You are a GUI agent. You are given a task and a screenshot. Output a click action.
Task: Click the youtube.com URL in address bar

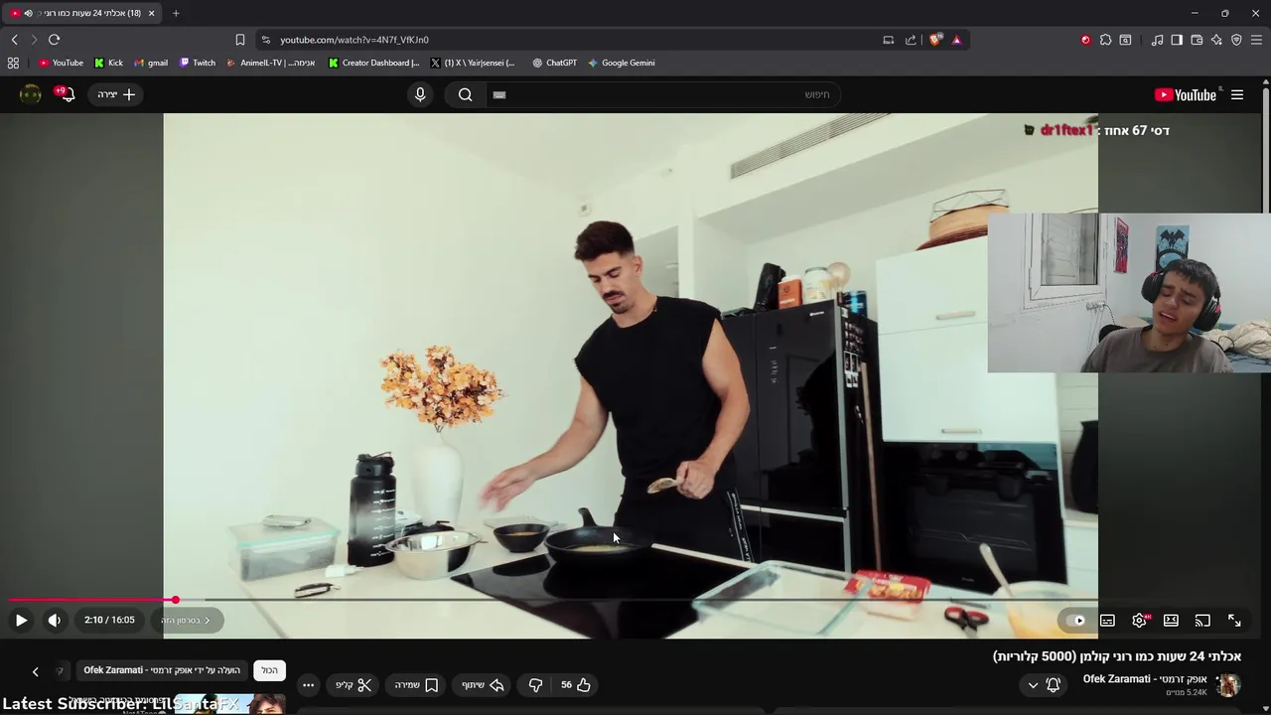[x=354, y=40]
